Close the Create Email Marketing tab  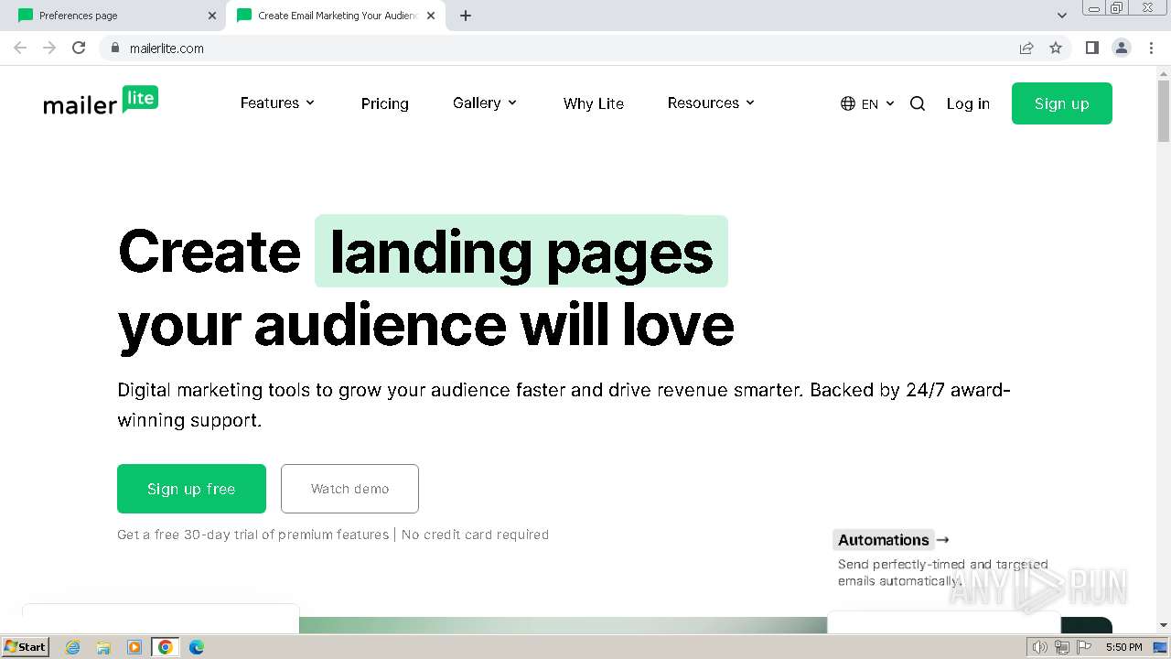431,16
